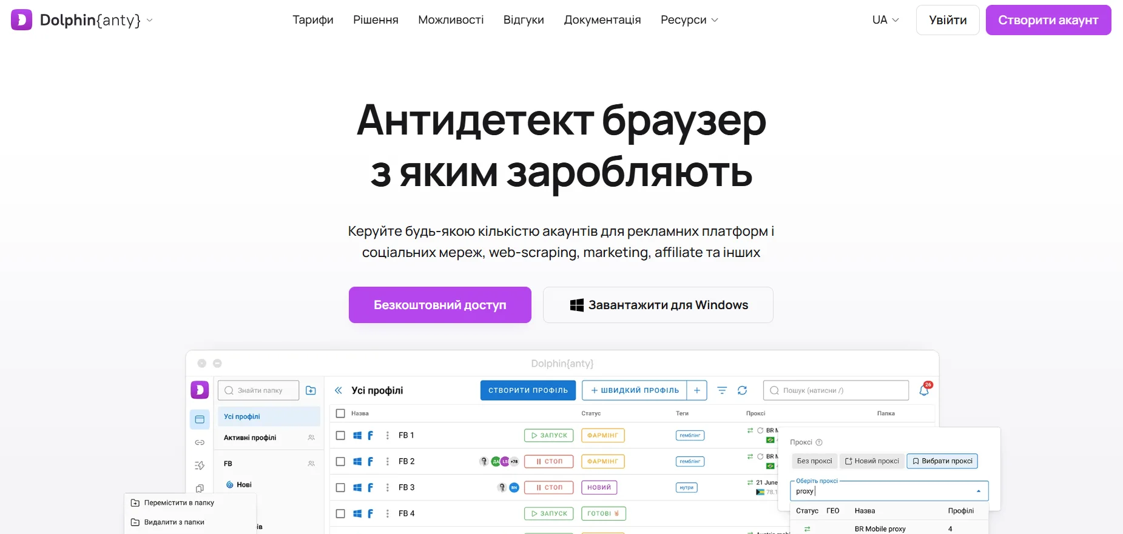Click the help icon beside Проксі label
This screenshot has width=1123, height=534.
819,442
